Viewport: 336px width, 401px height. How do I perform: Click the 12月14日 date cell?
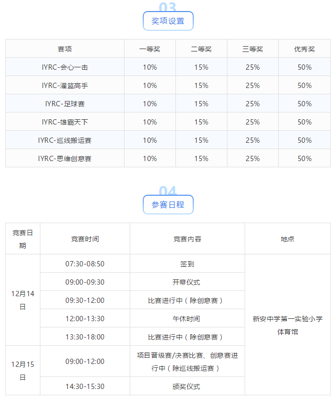coord(23,300)
